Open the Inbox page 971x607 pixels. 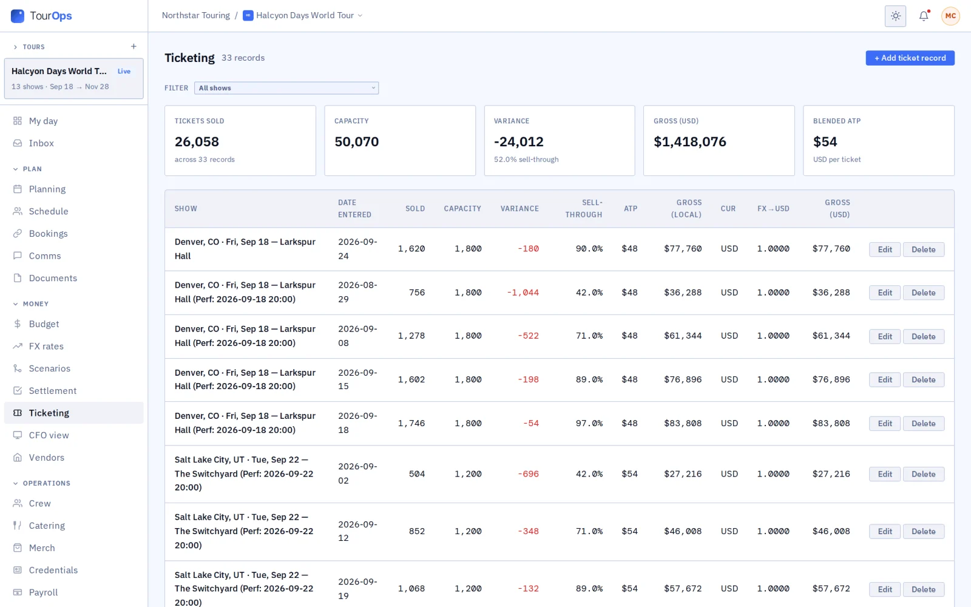74,143
